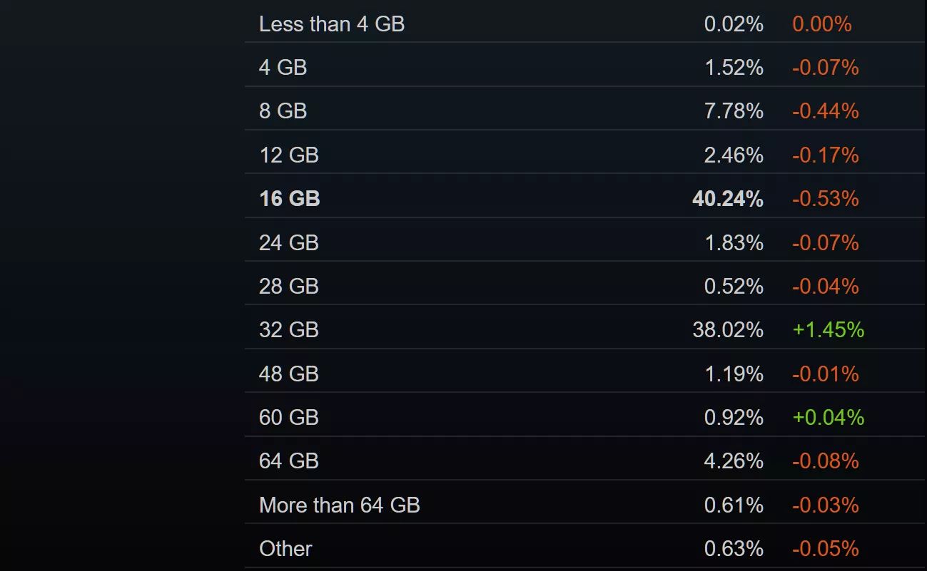Select the "More than 64 GB" label
This screenshot has height=571, width=927.
(x=339, y=505)
